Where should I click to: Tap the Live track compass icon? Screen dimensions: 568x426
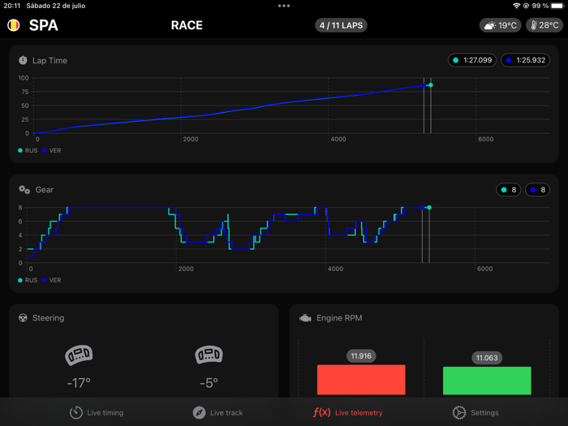pyautogui.click(x=200, y=412)
